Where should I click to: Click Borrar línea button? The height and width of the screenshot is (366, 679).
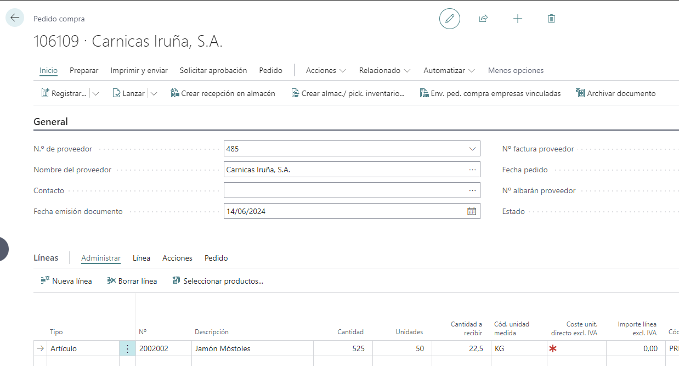(x=132, y=281)
